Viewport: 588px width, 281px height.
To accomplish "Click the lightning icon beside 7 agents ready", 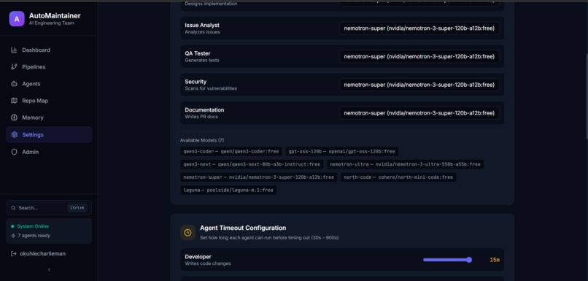I will coord(14,236).
